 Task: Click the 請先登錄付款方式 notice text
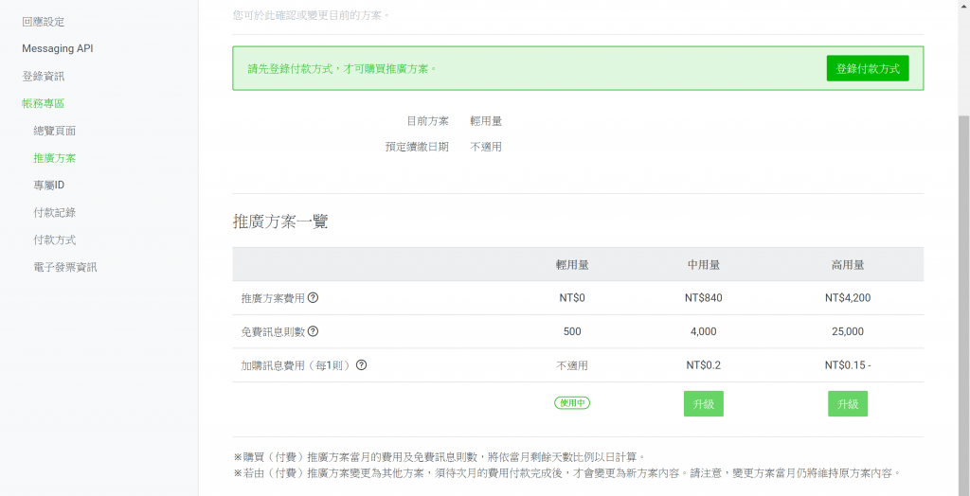[x=342, y=69]
